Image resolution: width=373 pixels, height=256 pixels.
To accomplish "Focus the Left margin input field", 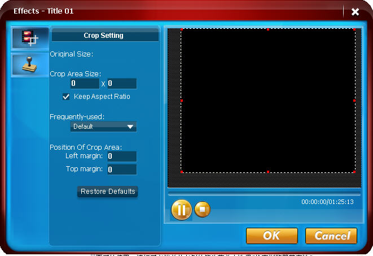I will point(121,156).
